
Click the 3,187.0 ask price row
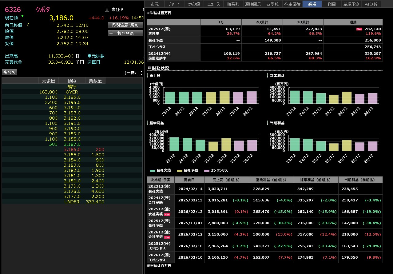click(x=72, y=144)
